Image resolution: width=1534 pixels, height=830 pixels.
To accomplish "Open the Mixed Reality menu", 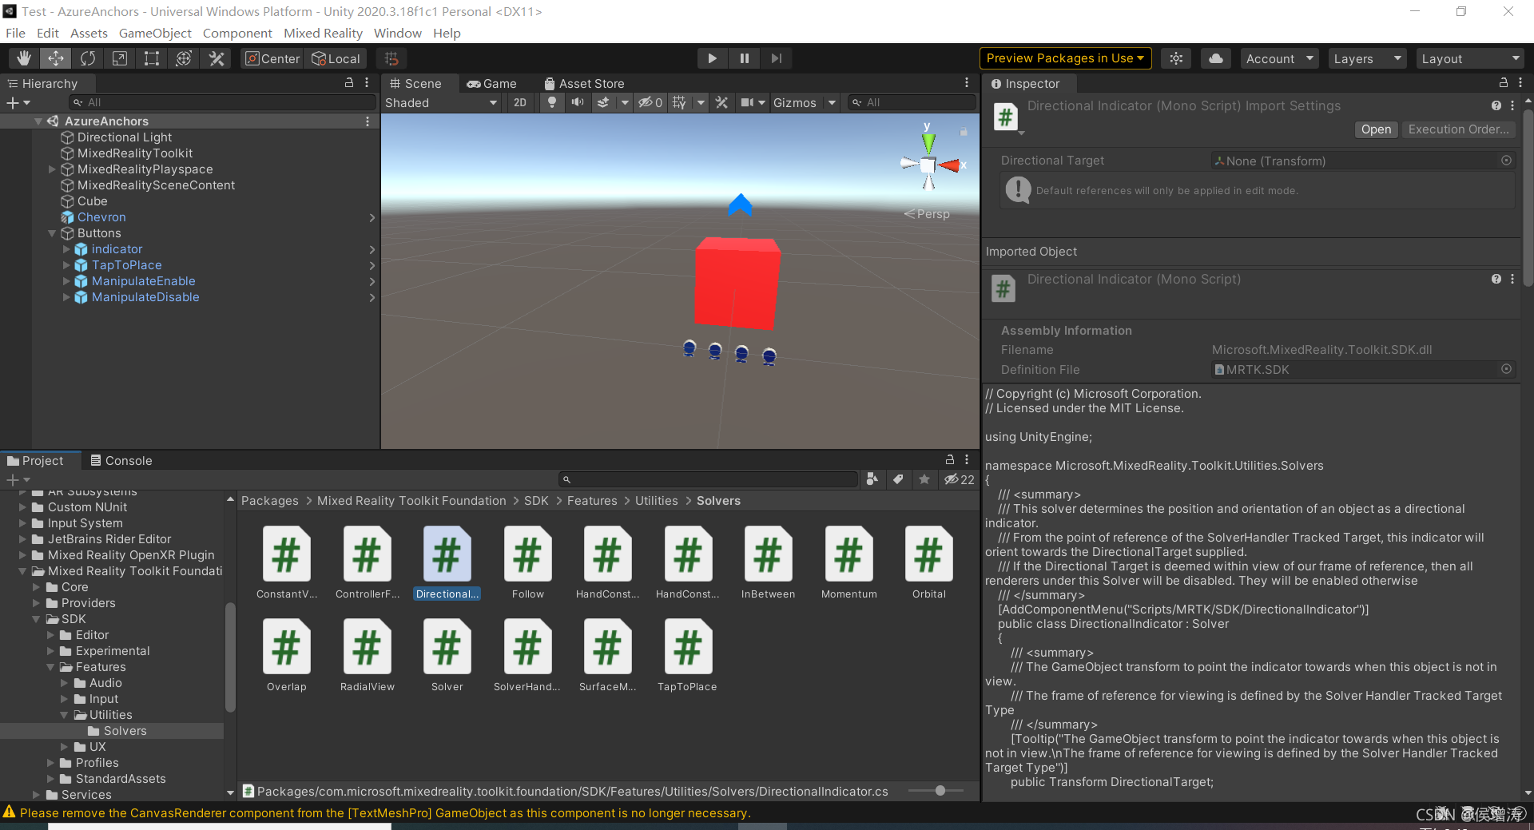I will click(323, 33).
